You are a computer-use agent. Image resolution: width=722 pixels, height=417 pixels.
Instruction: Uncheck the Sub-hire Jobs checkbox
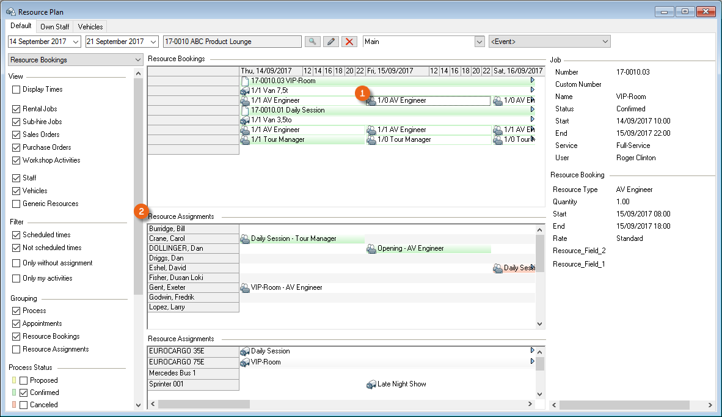(x=16, y=122)
